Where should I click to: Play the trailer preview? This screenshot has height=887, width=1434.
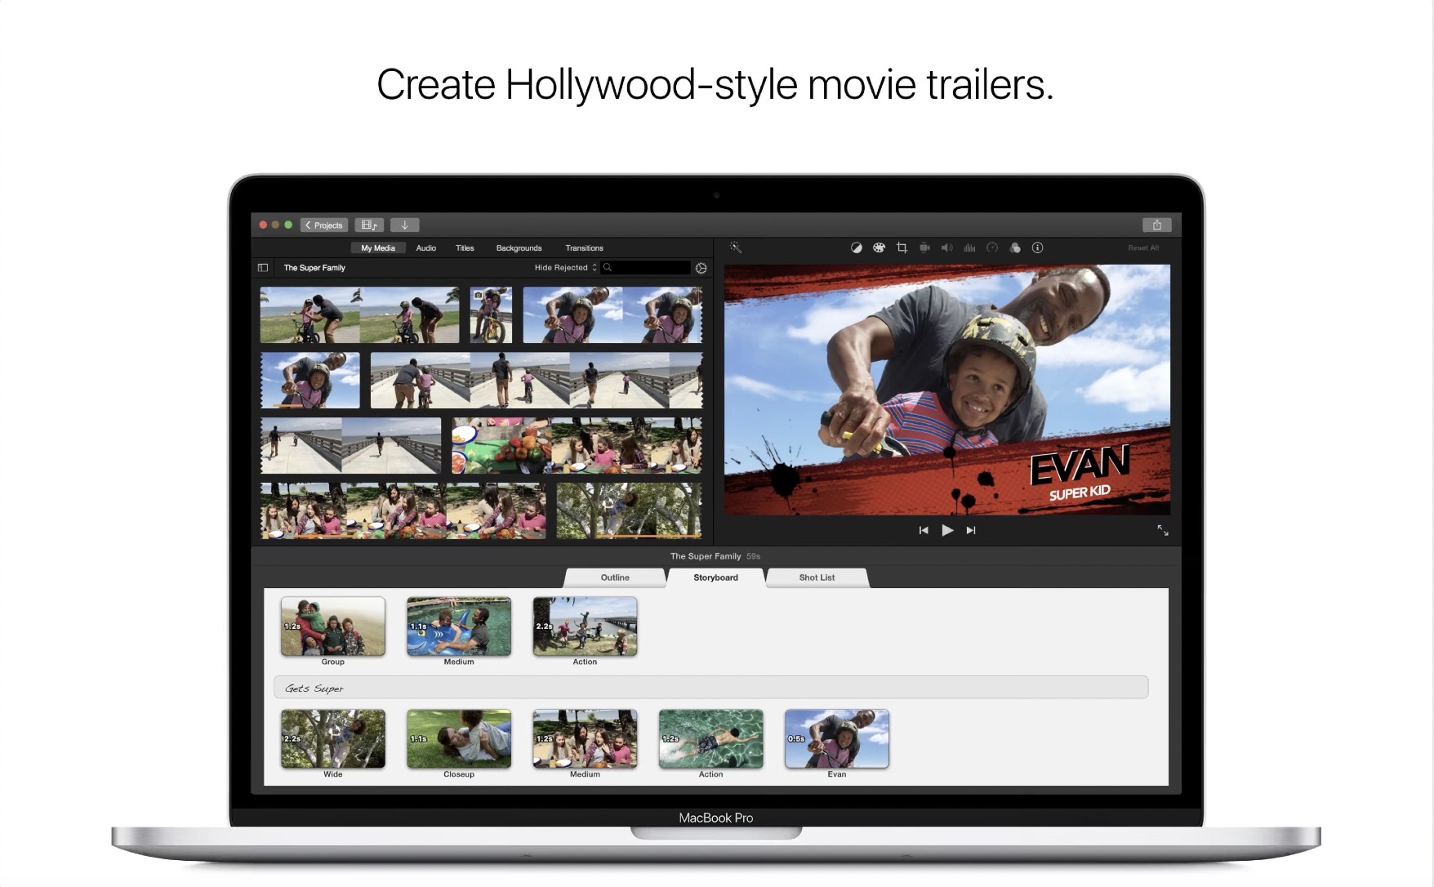tap(947, 530)
